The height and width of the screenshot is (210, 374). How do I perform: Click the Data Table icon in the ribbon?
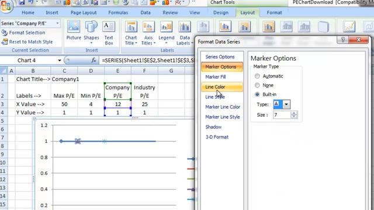[x=203, y=26]
